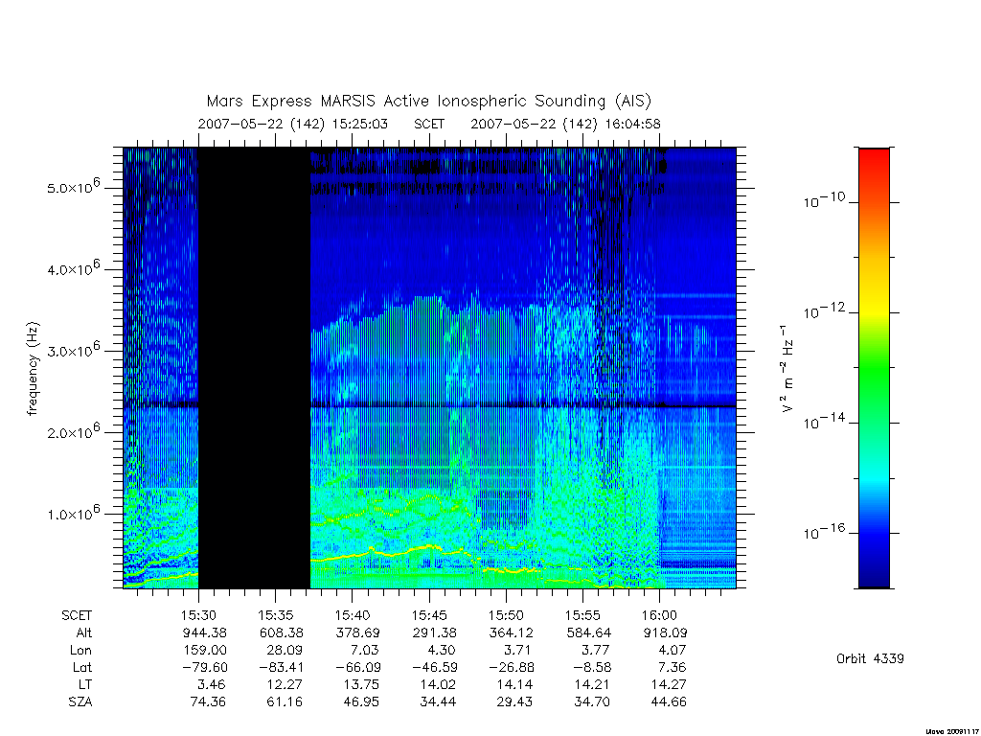Click the 5.0×10^6 frequency axis label
The width and height of the screenshot is (981, 736).
click(74, 187)
